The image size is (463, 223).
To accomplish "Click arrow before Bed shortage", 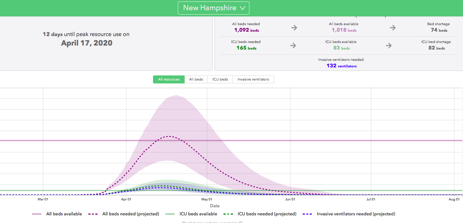I will [x=393, y=28].
